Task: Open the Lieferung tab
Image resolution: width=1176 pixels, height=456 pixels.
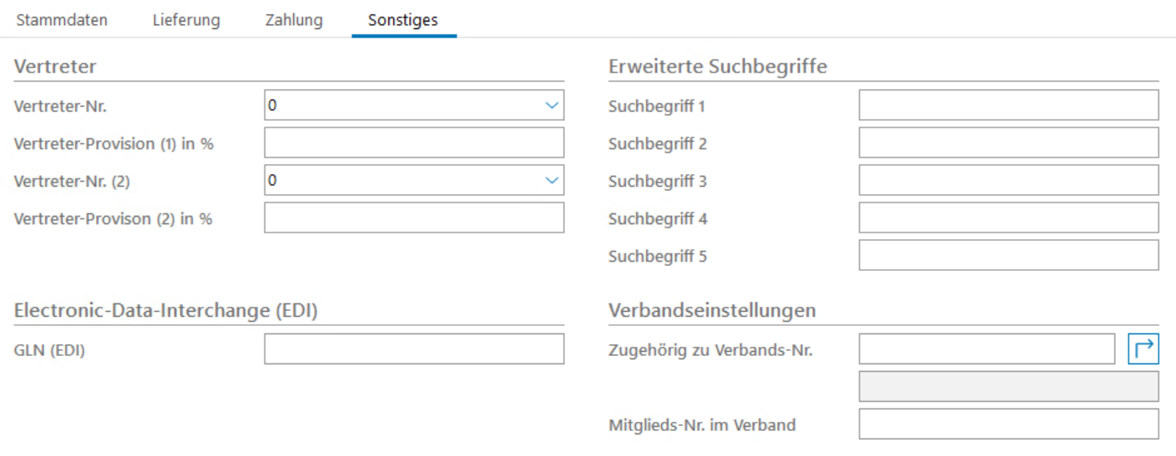Action: coord(186,20)
